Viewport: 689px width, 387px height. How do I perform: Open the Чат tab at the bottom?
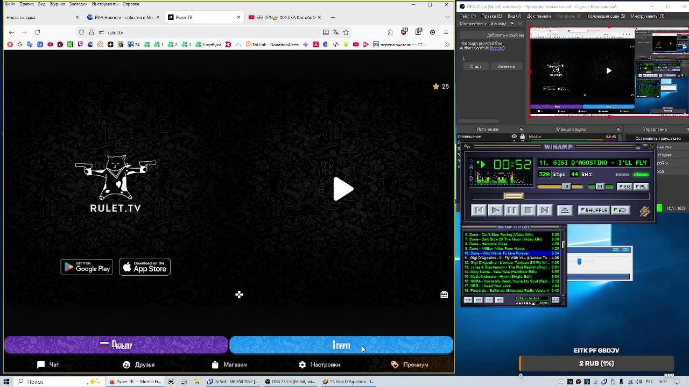[48, 364]
